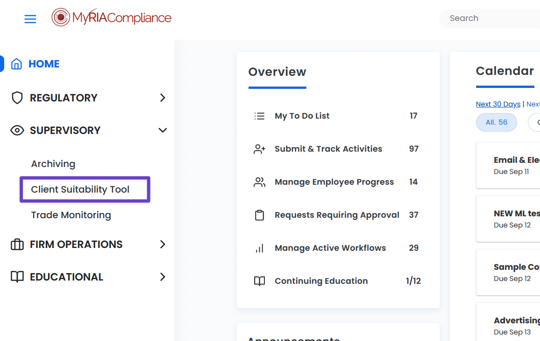The image size is (540, 341).
Task: Click the Regulatory shield icon
Action: (x=17, y=98)
